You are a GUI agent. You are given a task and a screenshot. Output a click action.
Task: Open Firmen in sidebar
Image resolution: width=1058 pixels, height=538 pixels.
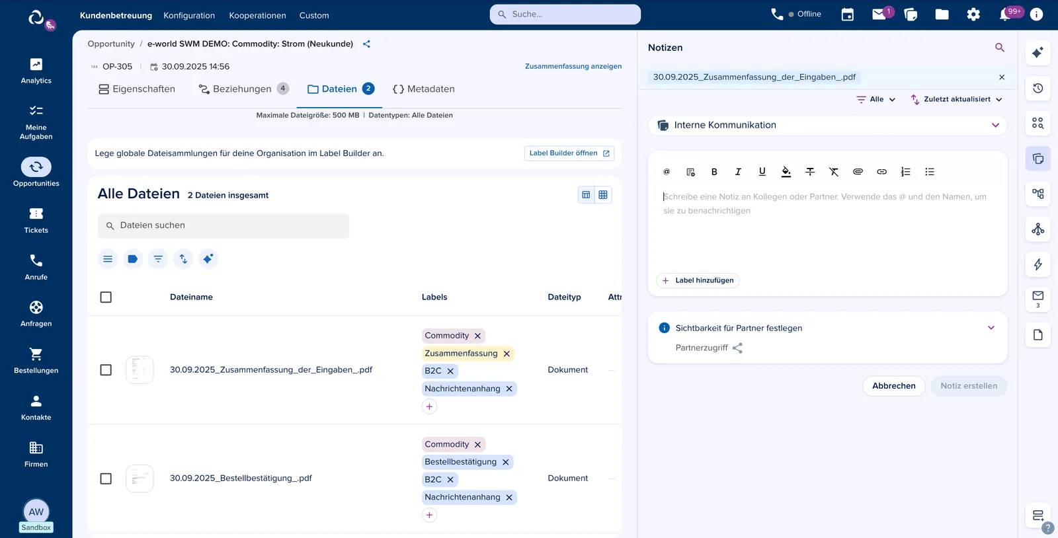[36, 455]
